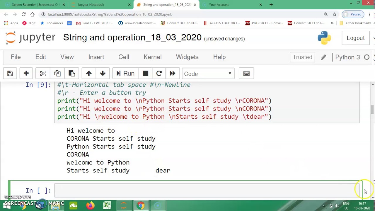The height and width of the screenshot is (211, 375).
Task: Click the volume speaker tray icon
Action: coord(337,206)
